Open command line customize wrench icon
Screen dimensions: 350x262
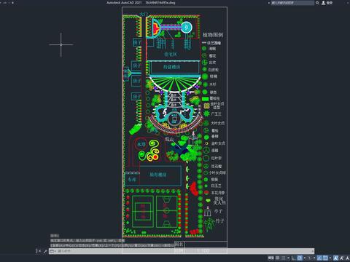point(45,251)
